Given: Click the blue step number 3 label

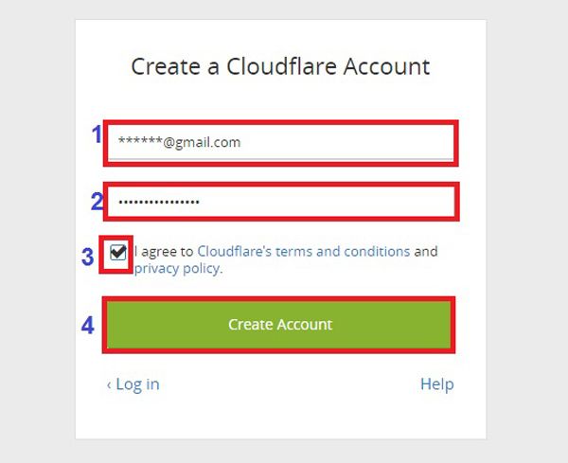Looking at the screenshot, I should click(88, 257).
